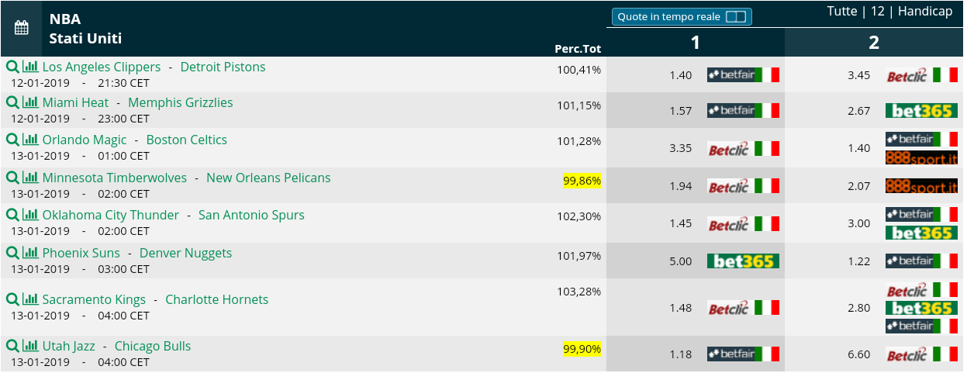Viewport: 967px width, 373px height.
Task: Click 888sport.it logo in Minnesota Timberwolves row
Action: tap(921, 186)
